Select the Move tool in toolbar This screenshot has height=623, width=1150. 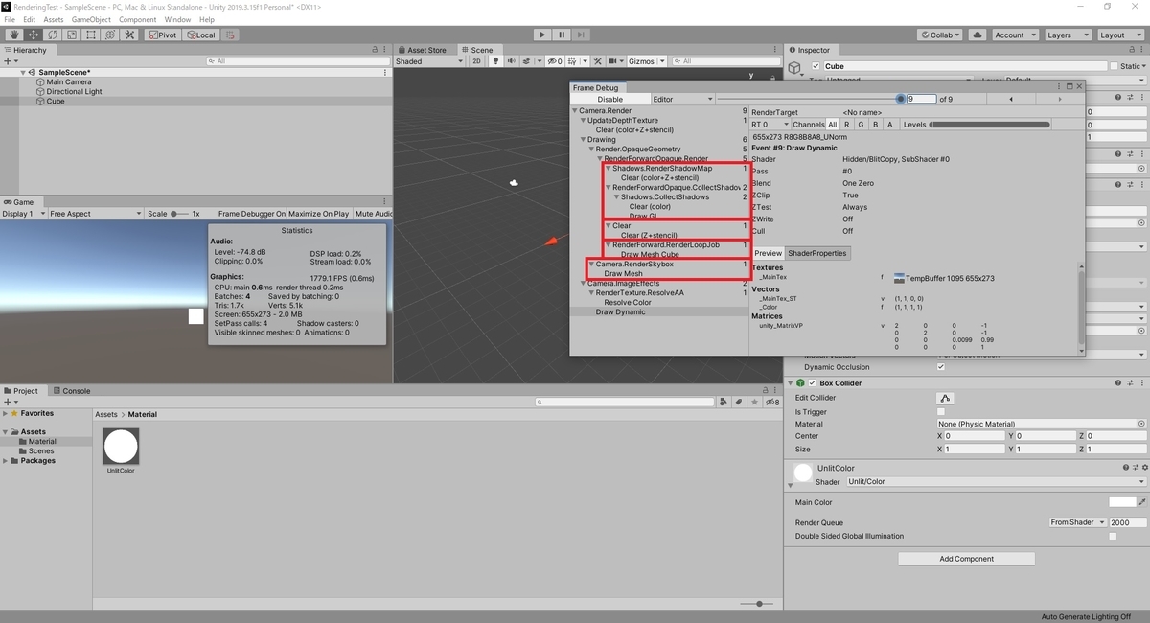coord(34,35)
